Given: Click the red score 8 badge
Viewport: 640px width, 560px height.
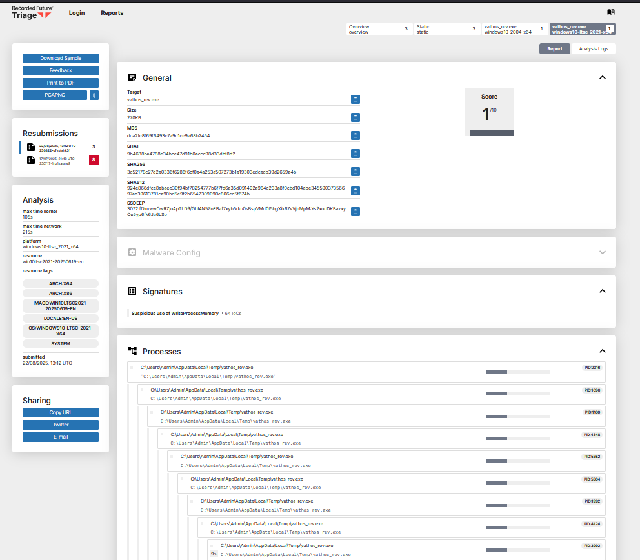Looking at the screenshot, I should pyautogui.click(x=94, y=159).
